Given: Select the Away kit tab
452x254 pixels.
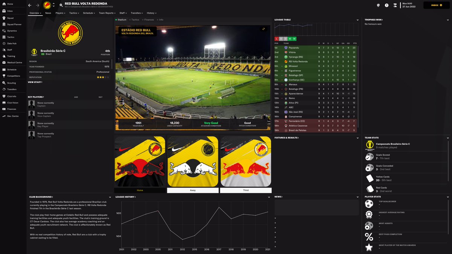Looking at the screenshot, I should click(x=193, y=190).
